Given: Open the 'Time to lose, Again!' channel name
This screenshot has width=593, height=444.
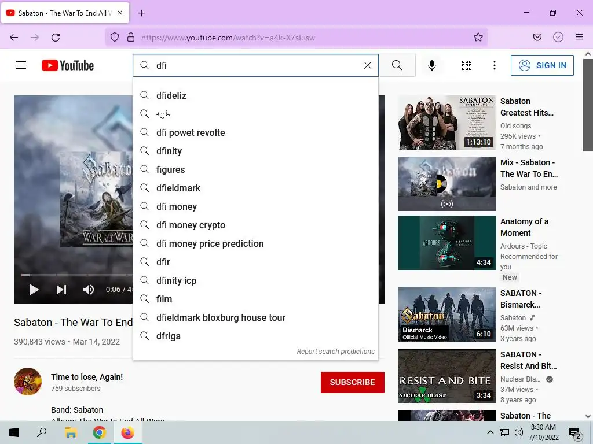Looking at the screenshot, I should click(x=87, y=377).
